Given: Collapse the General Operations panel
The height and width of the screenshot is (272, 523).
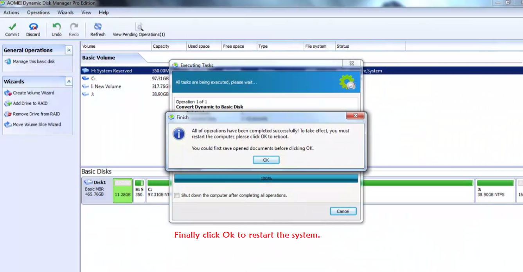Looking at the screenshot, I should tap(69, 50).
